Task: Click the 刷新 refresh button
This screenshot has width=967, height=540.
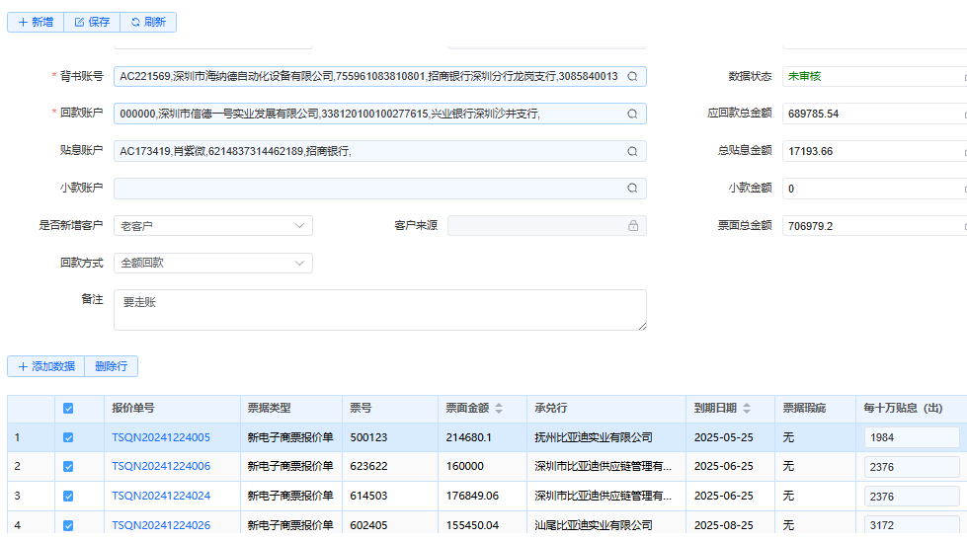Action: tap(148, 22)
